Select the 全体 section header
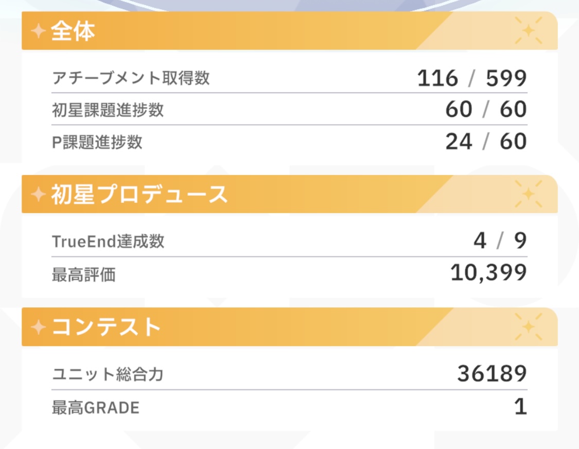Viewport: 579px width, 449px height. [x=73, y=32]
